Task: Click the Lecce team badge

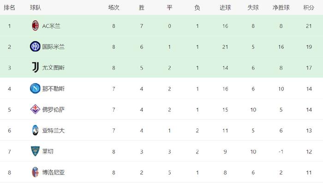Action: [35, 151]
